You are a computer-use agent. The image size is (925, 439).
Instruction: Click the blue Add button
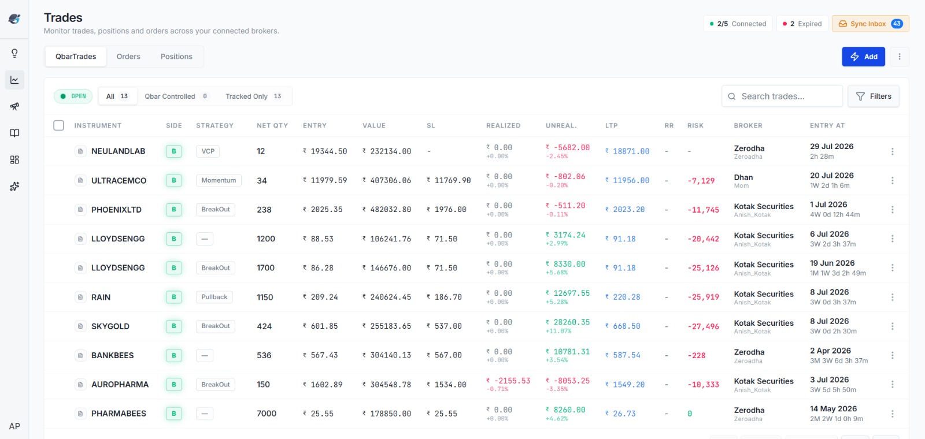click(863, 57)
